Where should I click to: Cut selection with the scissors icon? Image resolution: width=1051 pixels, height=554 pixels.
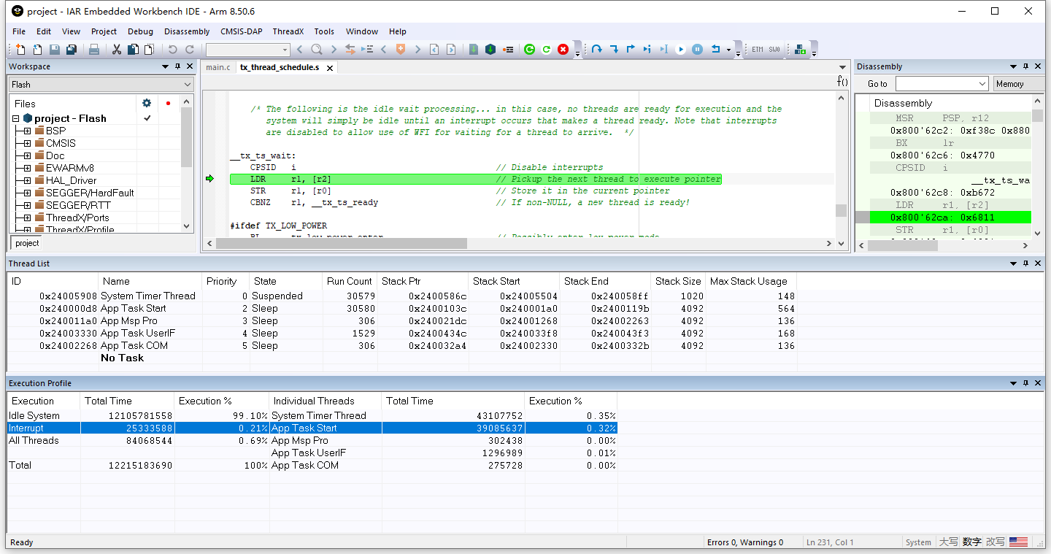116,50
